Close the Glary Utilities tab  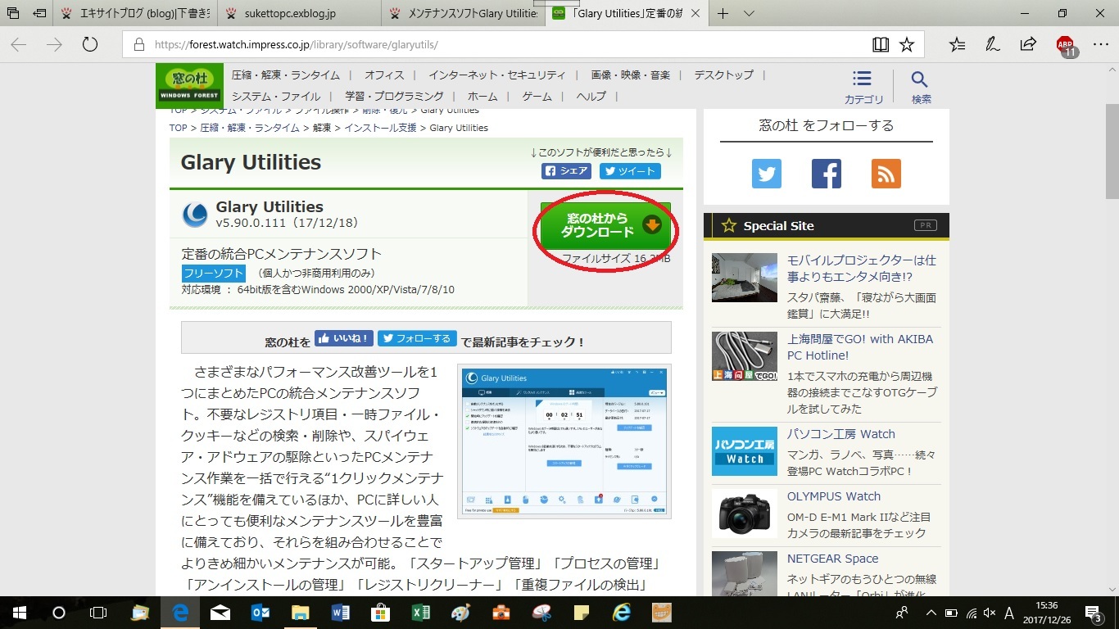tap(695, 13)
